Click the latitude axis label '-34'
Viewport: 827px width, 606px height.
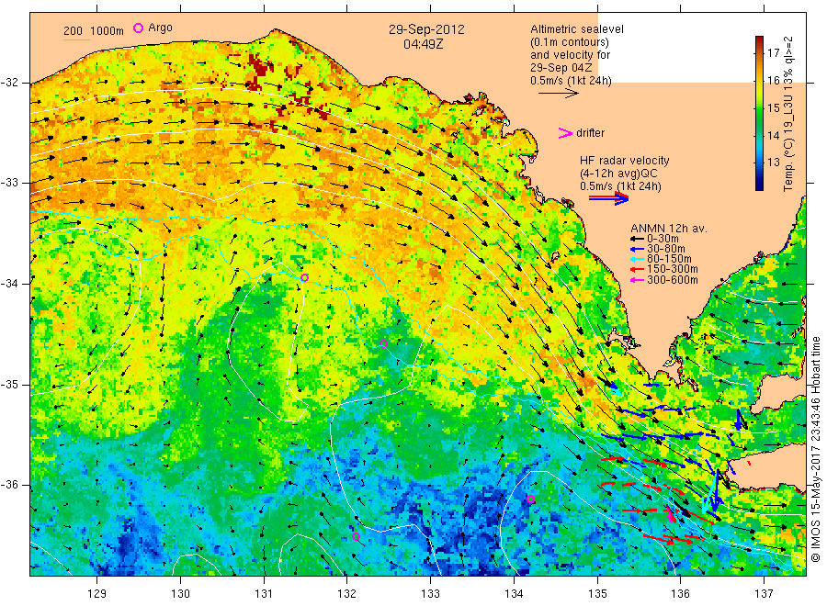[x=10, y=284]
